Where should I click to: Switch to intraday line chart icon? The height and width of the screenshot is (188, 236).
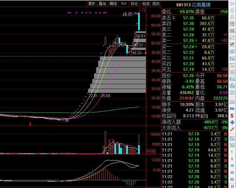point(232,37)
